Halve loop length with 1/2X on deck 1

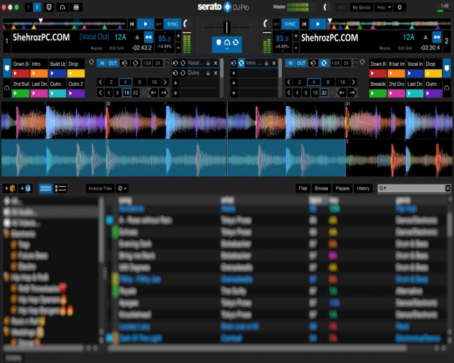tap(147, 63)
